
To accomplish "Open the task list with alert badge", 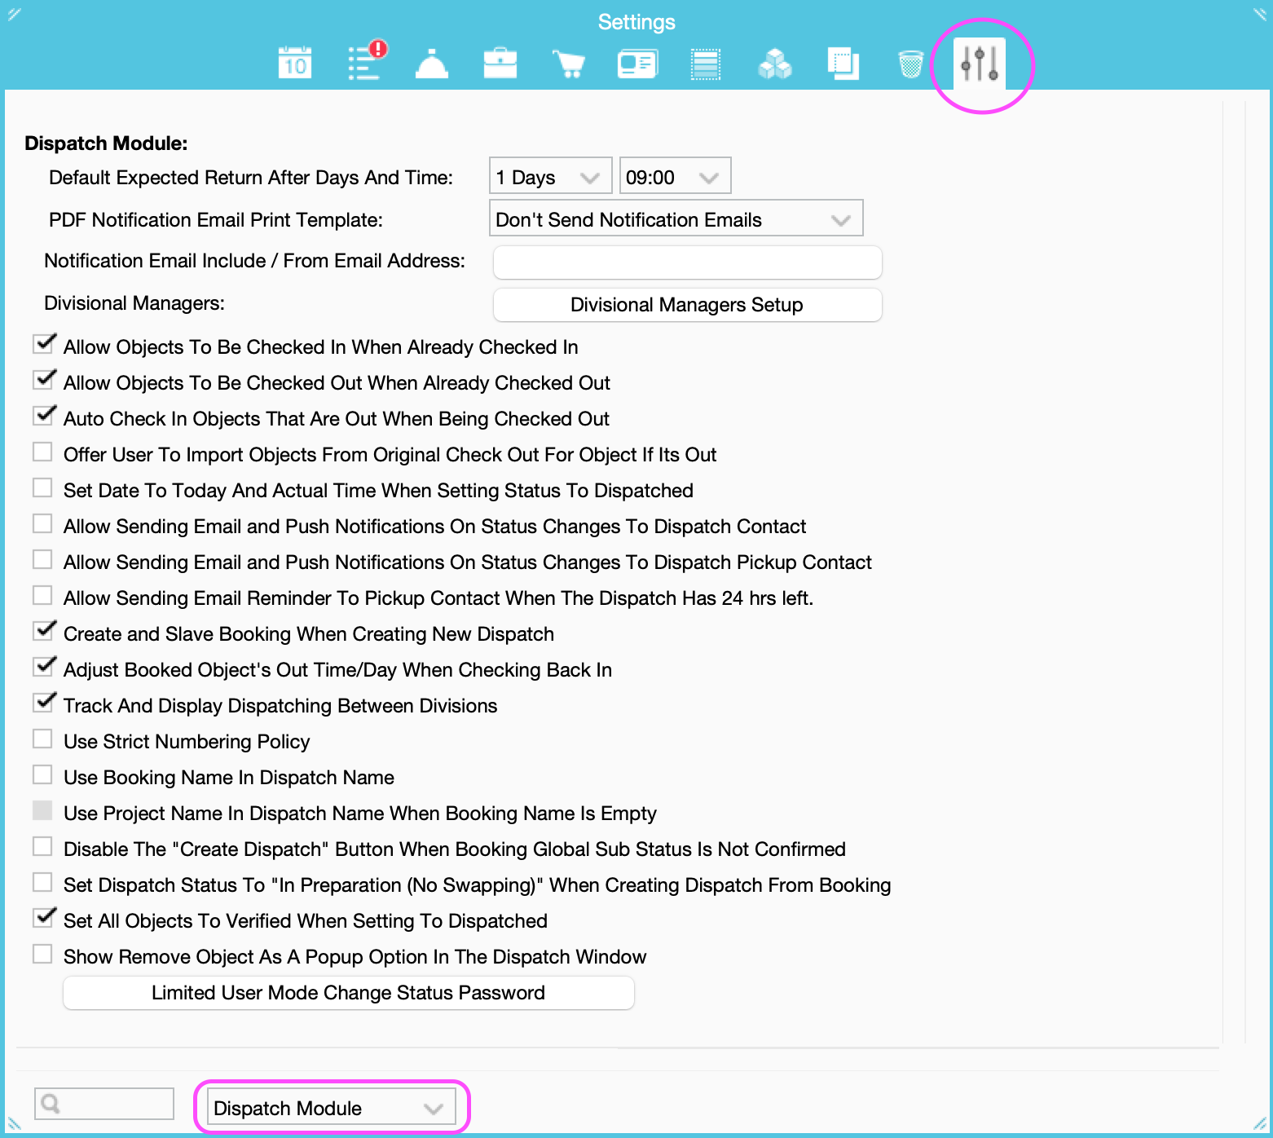I will click(x=363, y=63).
